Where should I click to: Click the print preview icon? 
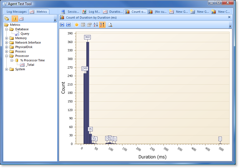[110, 25]
